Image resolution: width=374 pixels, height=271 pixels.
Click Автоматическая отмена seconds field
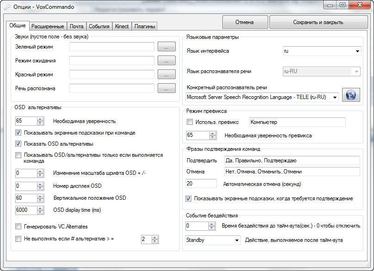[x=201, y=184]
